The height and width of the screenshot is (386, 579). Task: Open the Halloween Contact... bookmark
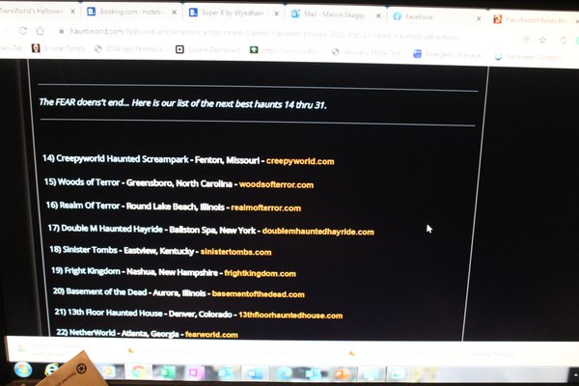pyautogui.click(x=528, y=57)
